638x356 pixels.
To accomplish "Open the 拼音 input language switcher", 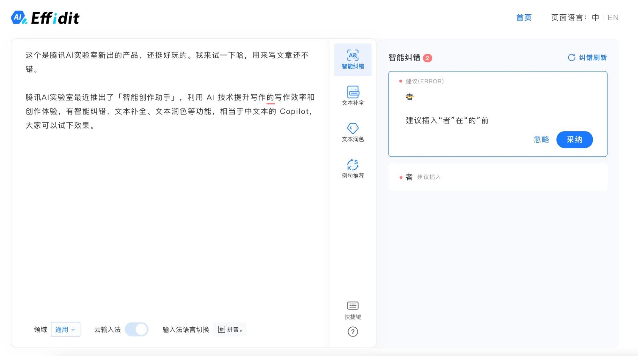I will (x=230, y=329).
